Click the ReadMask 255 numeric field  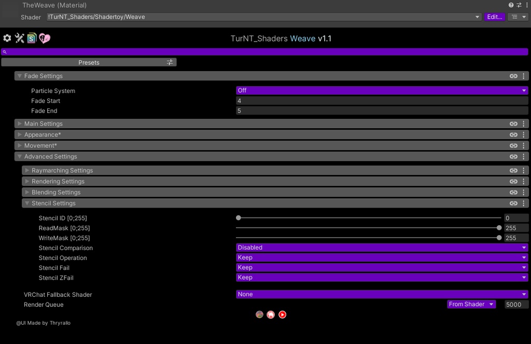point(516,228)
